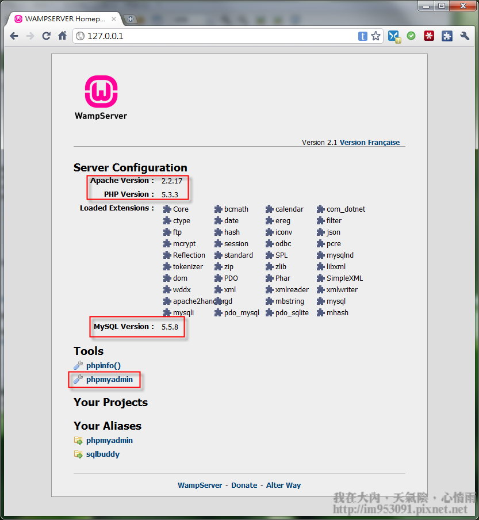Go to the browser home page icon
Viewport: 479px width, 520px height.
click(63, 36)
